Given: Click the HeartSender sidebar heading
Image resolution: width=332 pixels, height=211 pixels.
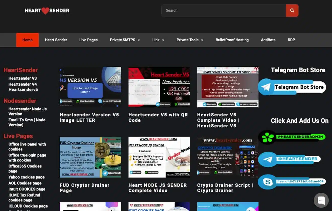Looking at the screenshot, I should point(20,70).
